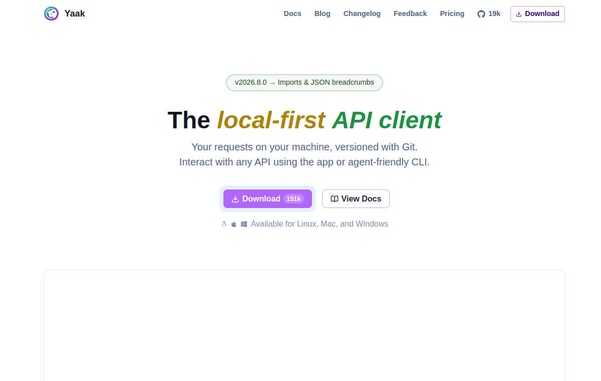Click the GitHub icon in the navbar
Image resolution: width=601 pixels, height=381 pixels.
(481, 14)
